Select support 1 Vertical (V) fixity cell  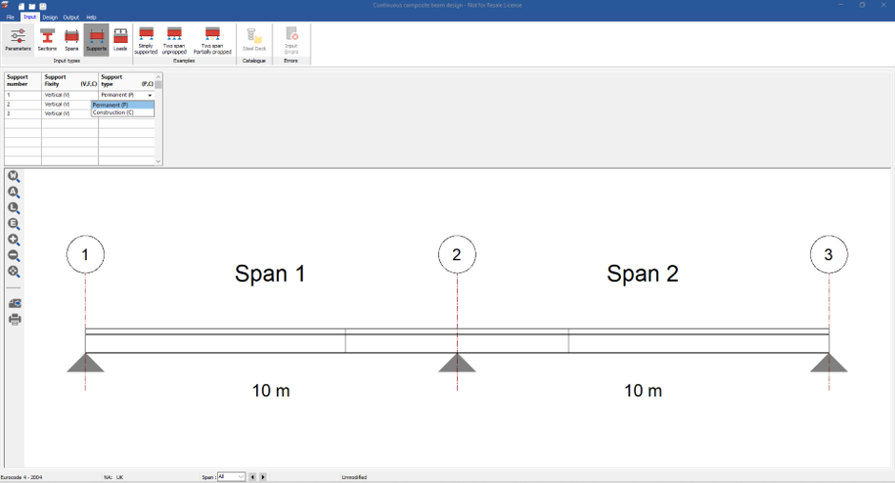[x=70, y=95]
